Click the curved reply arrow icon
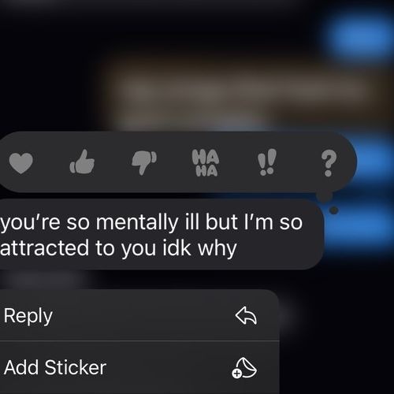The image size is (394, 394). tap(246, 315)
